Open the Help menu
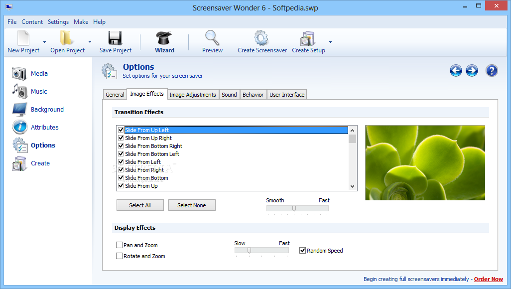 click(x=99, y=22)
